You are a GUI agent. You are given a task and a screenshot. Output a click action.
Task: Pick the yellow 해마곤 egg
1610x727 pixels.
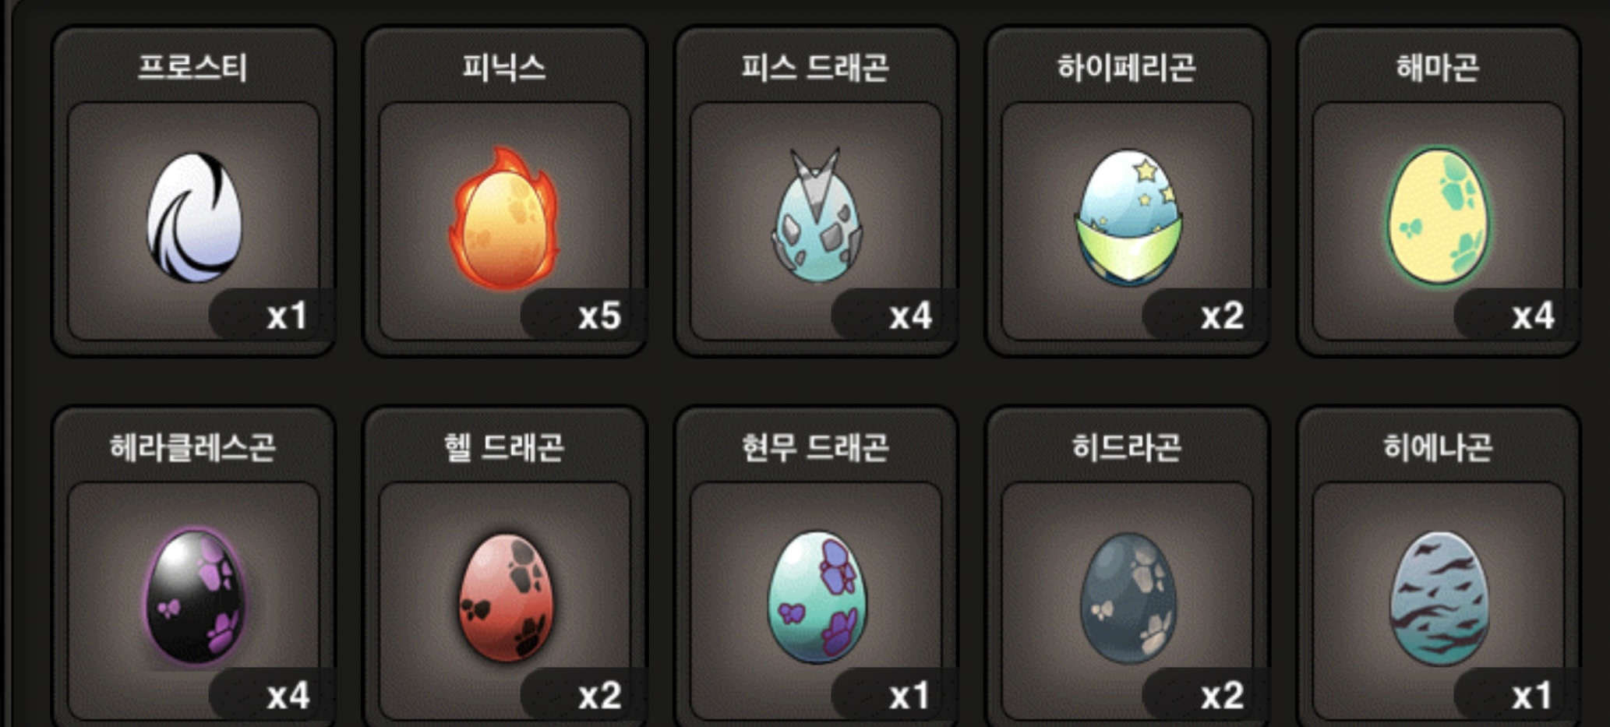(1439, 216)
